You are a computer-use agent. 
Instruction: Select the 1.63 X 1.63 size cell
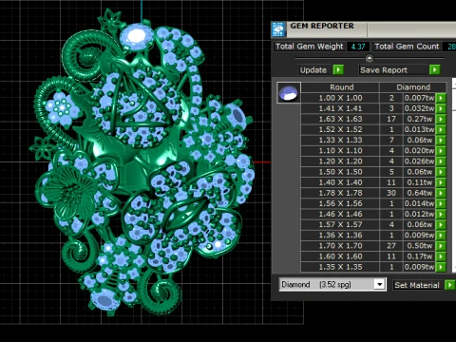(340, 119)
